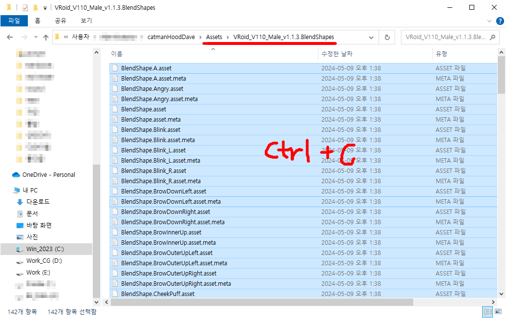Click the OneDrive cloud icon
The height and width of the screenshot is (318, 506).
click(16, 175)
